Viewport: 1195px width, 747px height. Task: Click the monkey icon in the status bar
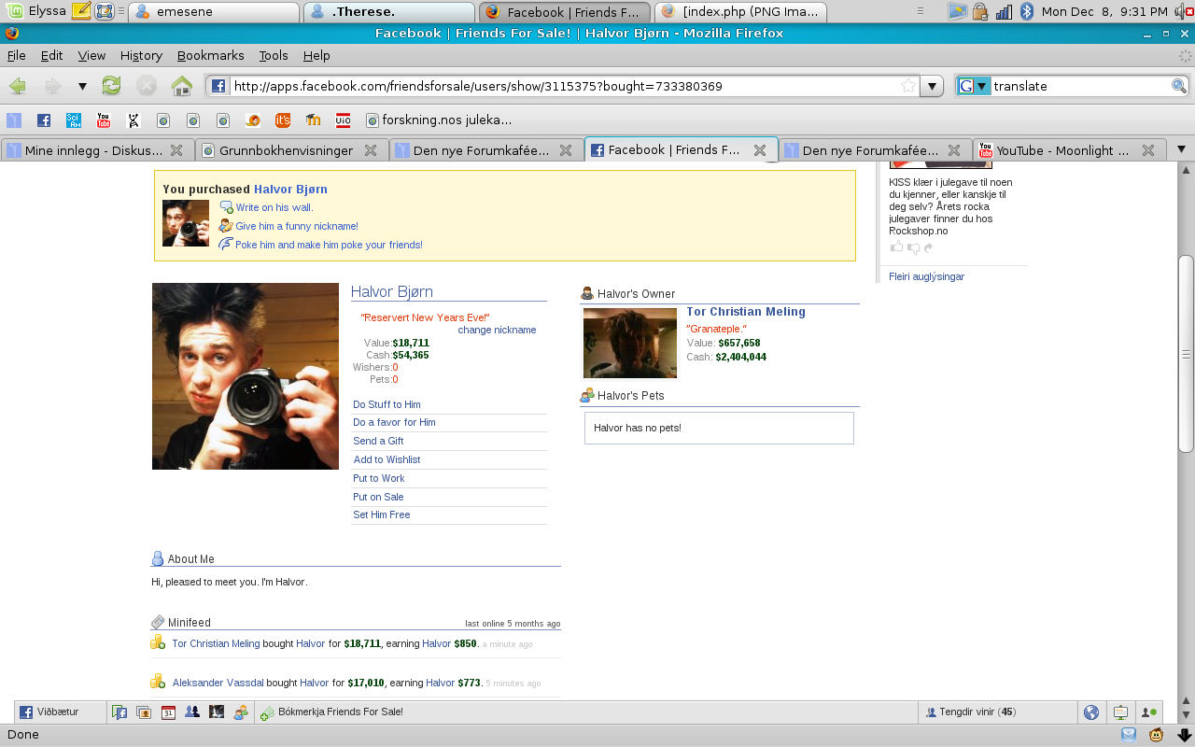[1156, 734]
